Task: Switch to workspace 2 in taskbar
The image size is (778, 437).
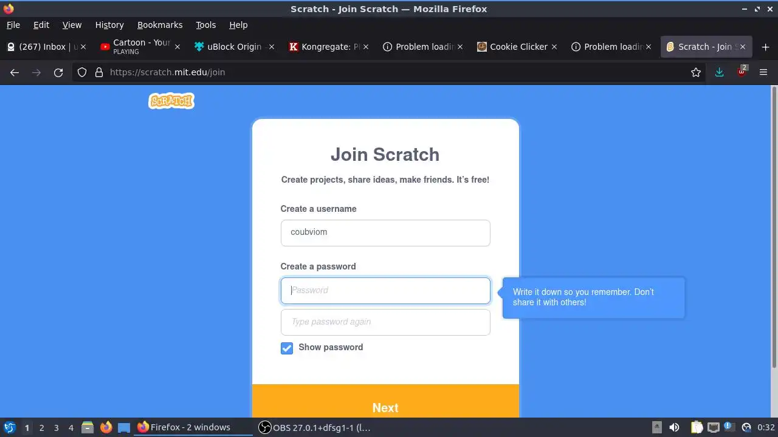Action: [41, 427]
